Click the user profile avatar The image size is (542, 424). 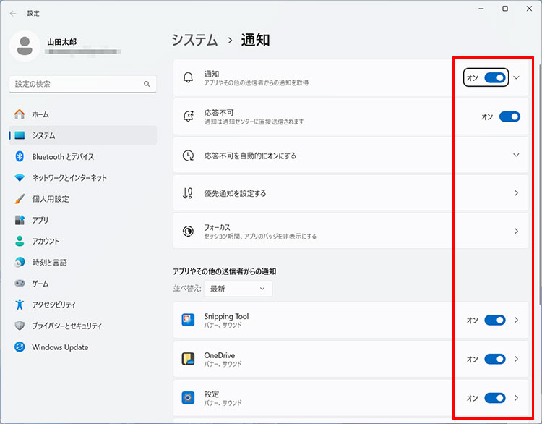click(25, 46)
